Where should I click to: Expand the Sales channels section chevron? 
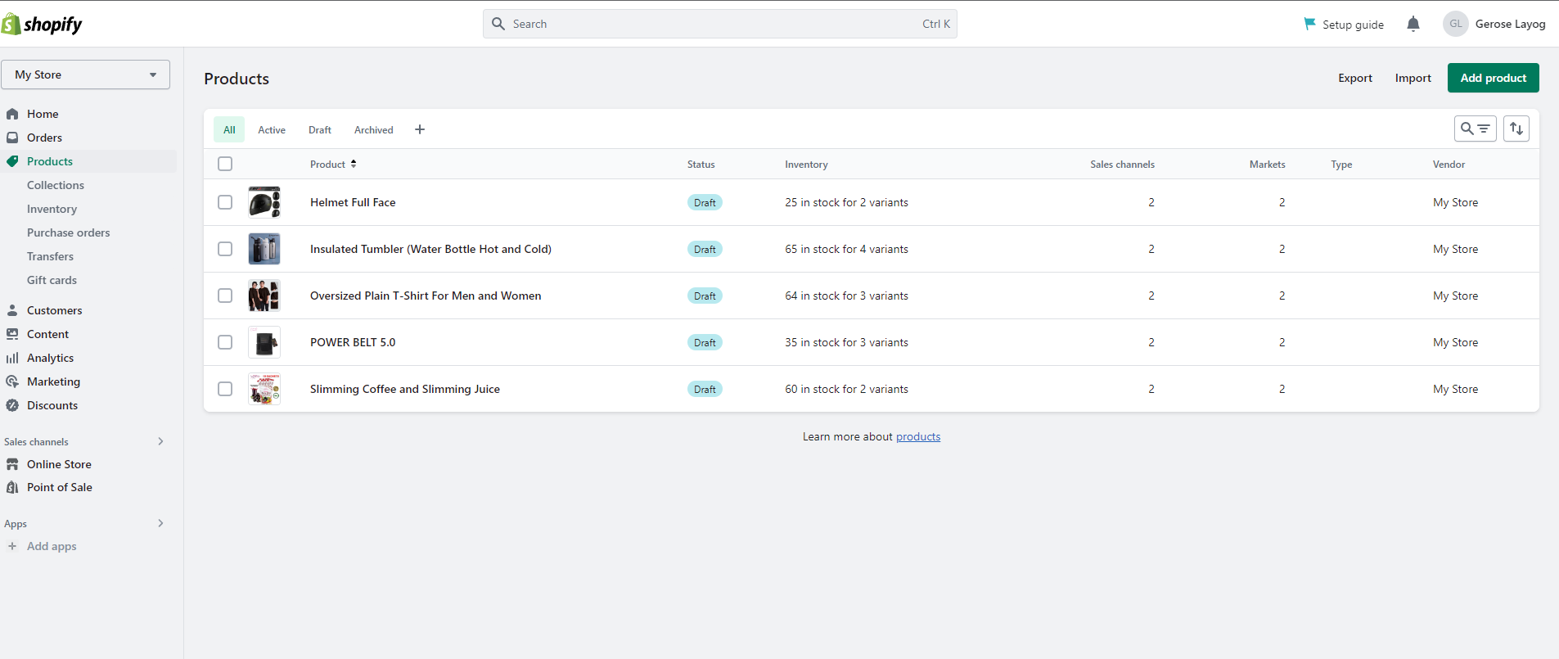(x=160, y=441)
